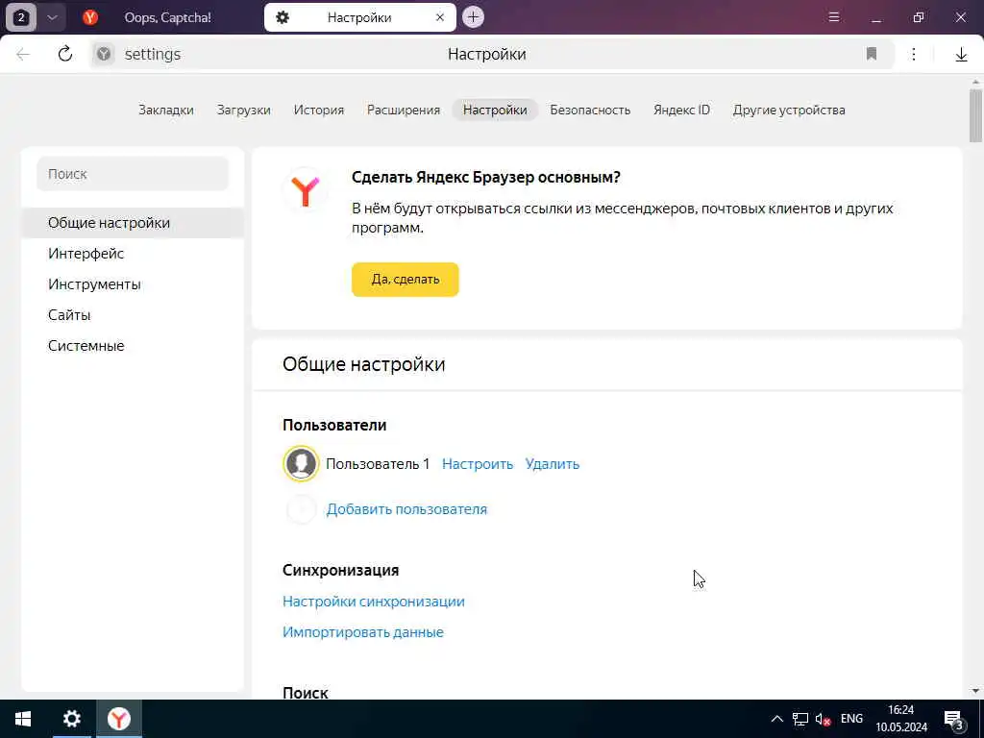Click the settings address bar text
The width and height of the screenshot is (984, 738).
coord(153,55)
